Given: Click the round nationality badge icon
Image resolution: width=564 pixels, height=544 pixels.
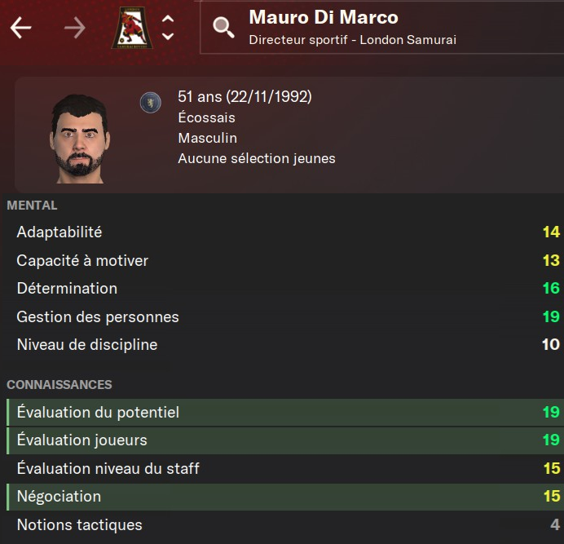Looking at the screenshot, I should tap(150, 101).
